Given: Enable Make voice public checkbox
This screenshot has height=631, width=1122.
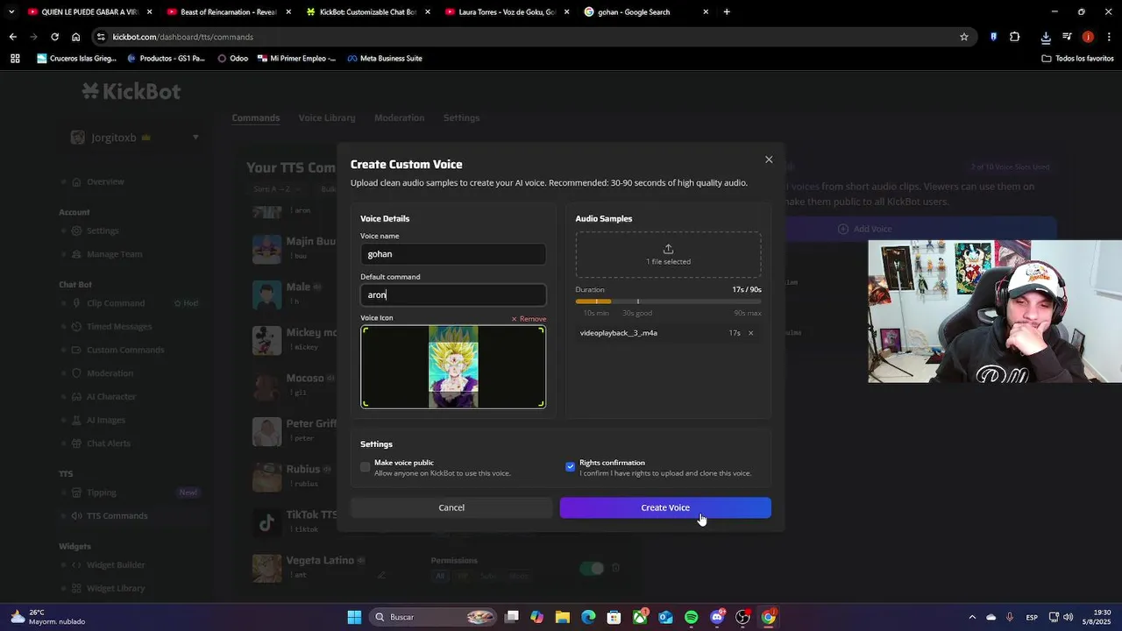Looking at the screenshot, I should point(366,467).
